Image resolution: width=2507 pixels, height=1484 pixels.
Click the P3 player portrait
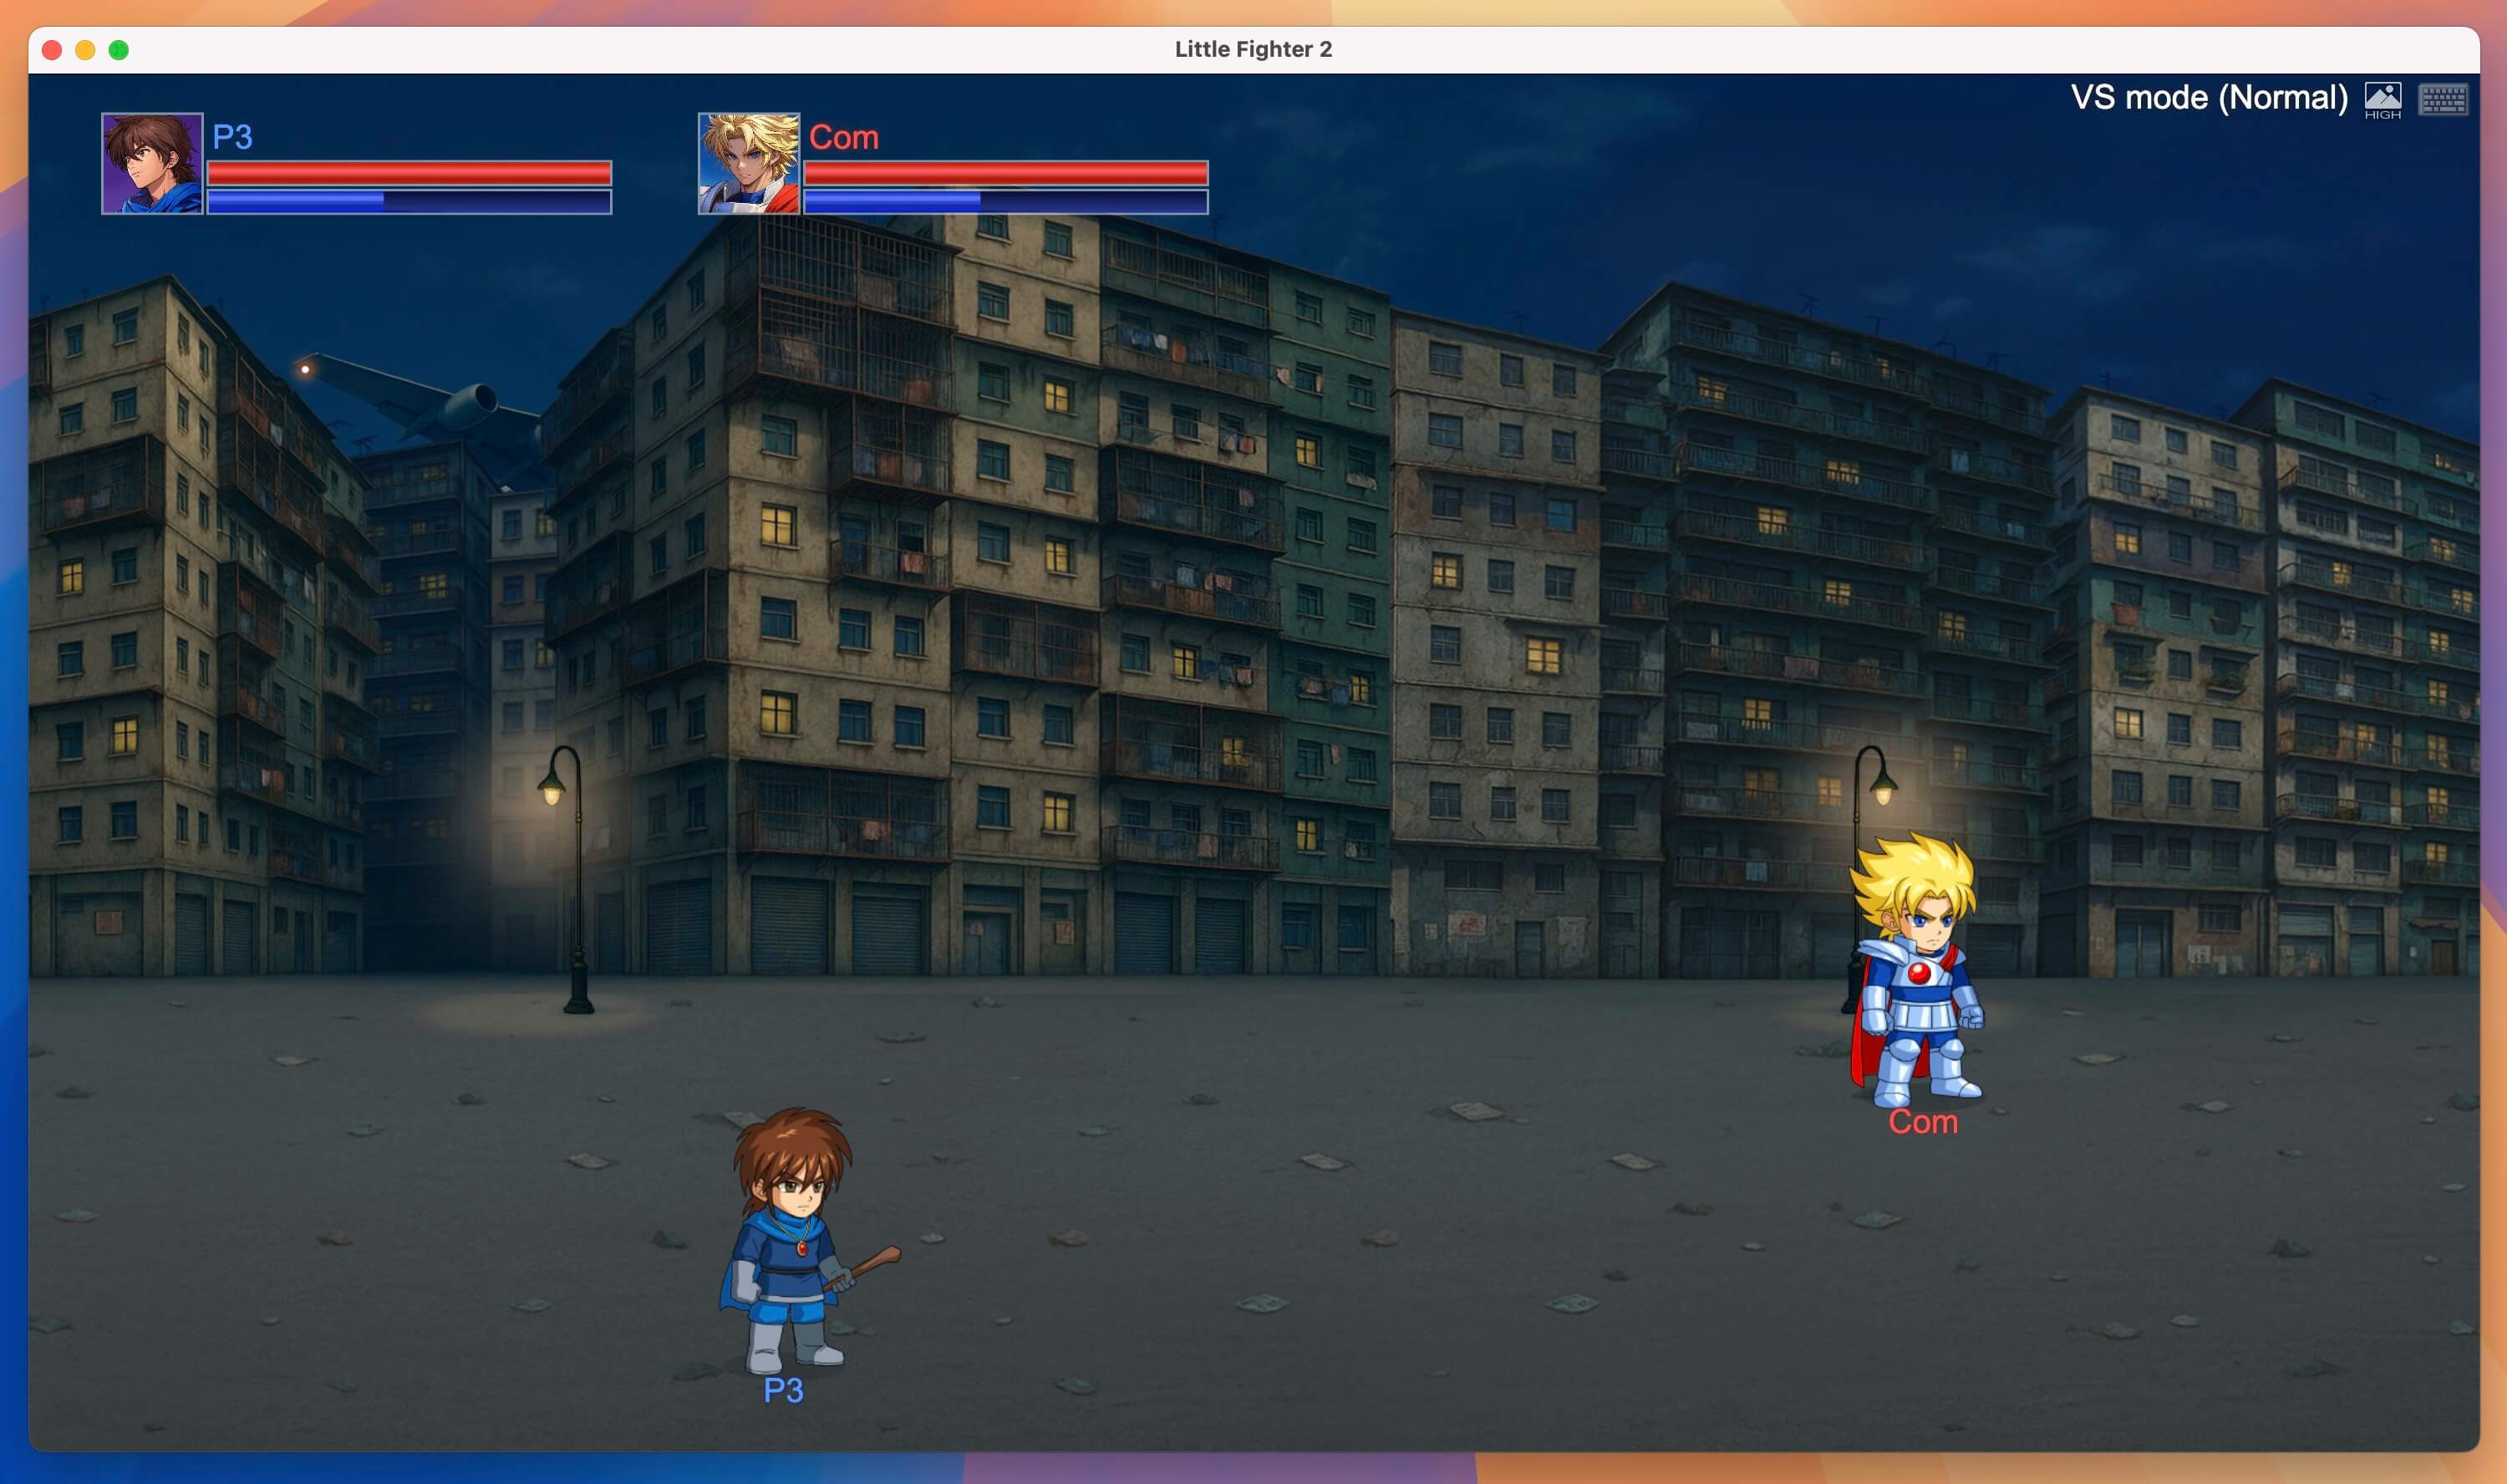(x=152, y=163)
